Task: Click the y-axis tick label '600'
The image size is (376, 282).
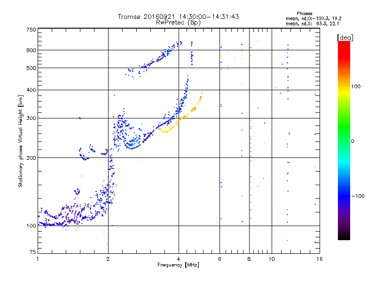Action: [x=31, y=50]
